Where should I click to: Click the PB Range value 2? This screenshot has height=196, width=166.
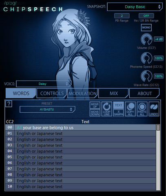pyautogui.click(x=122, y=16)
